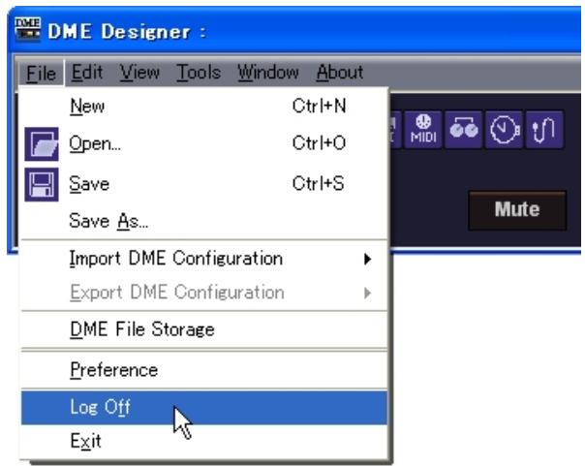Click the Ctrl+S shortcut text
This screenshot has width=585, height=466.
coord(319,183)
